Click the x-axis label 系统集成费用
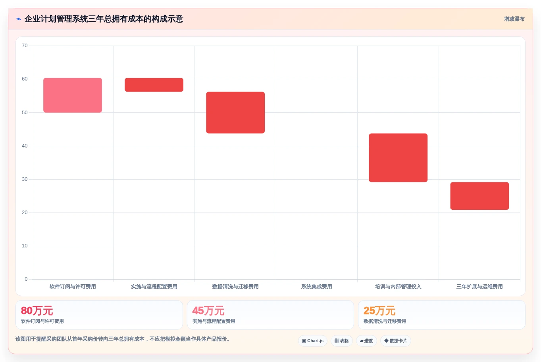The image size is (541, 362). tap(317, 287)
